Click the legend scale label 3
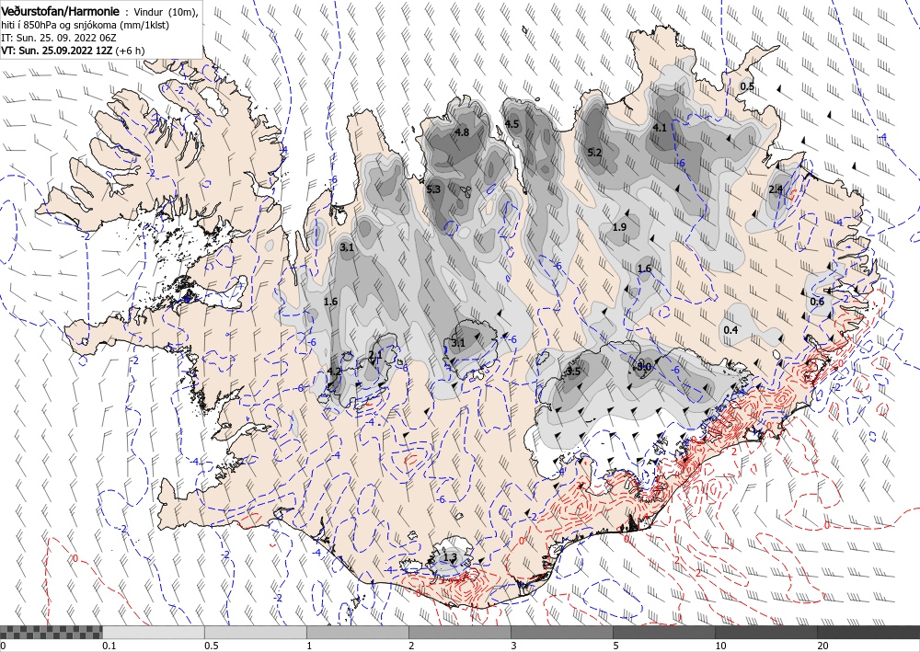The width and height of the screenshot is (920, 652). pyautogui.click(x=514, y=646)
